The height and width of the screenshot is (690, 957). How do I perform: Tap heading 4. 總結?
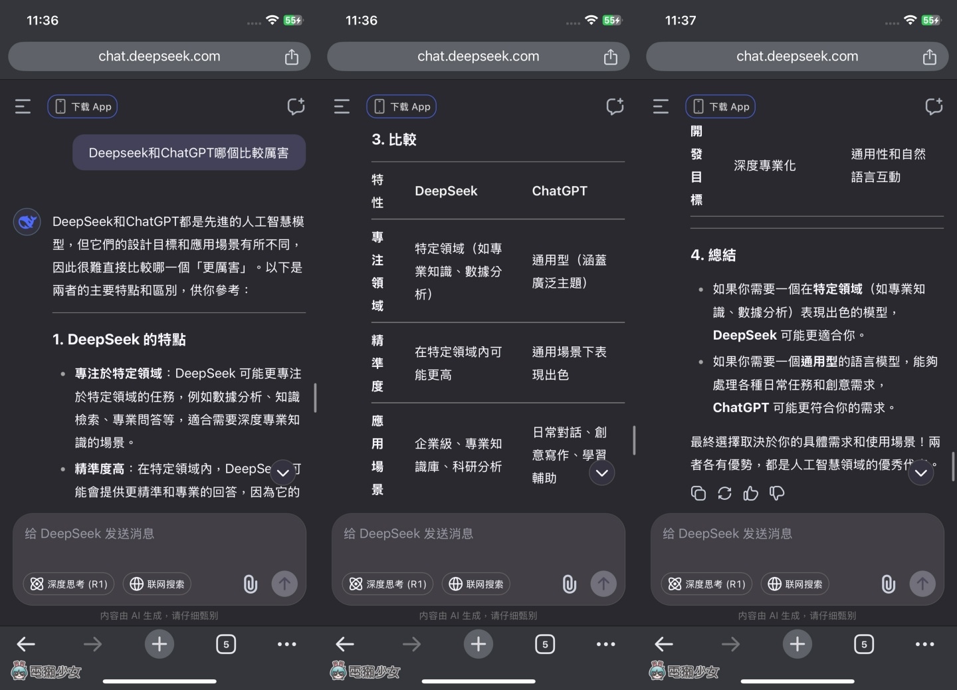pyautogui.click(x=713, y=255)
